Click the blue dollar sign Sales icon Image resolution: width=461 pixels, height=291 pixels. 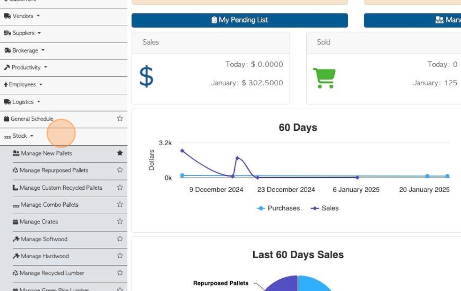[x=146, y=77]
